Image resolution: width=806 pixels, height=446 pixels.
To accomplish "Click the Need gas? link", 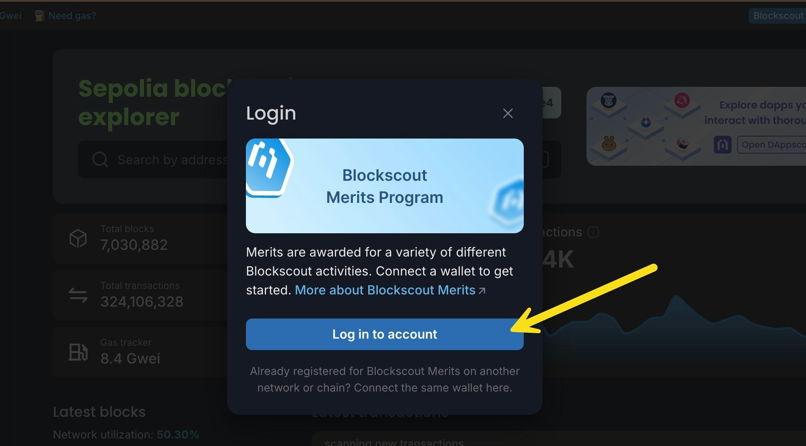I will 72,16.
